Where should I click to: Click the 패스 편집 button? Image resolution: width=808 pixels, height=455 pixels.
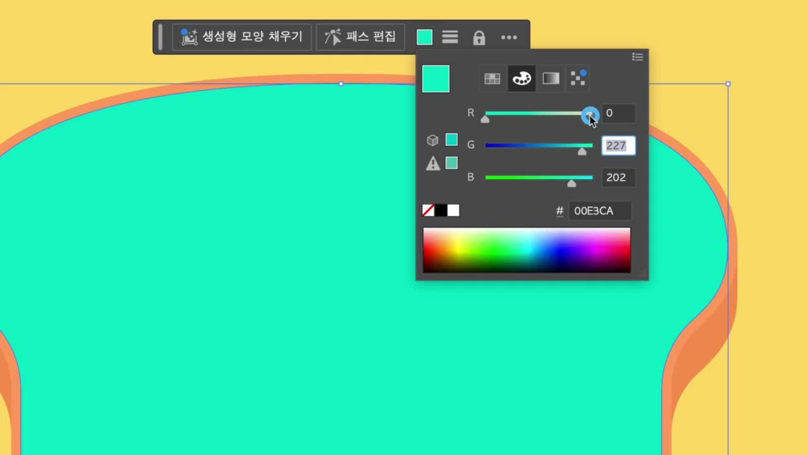click(x=360, y=37)
